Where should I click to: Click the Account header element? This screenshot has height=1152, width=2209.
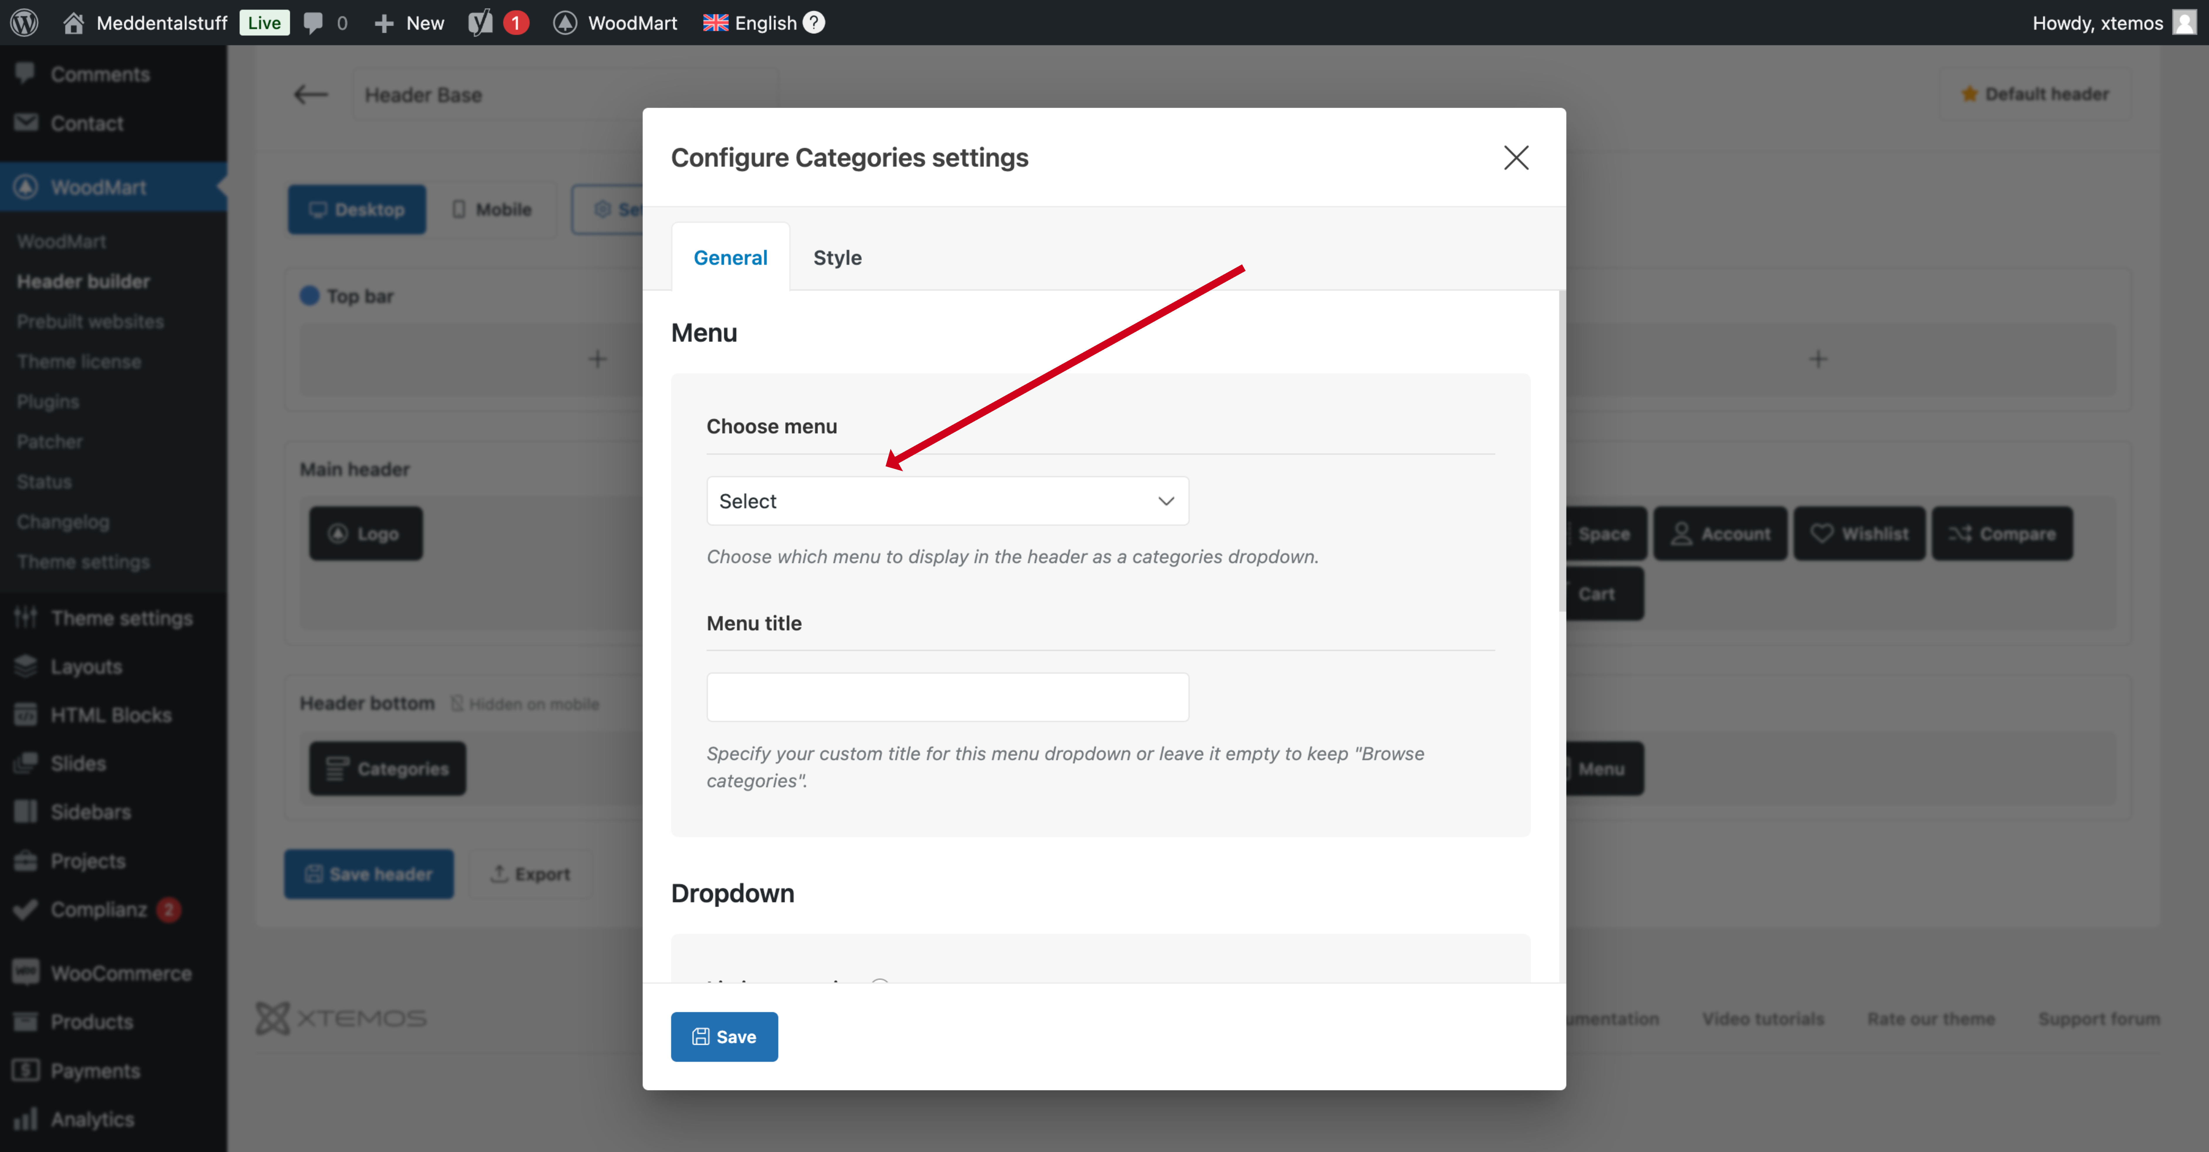[x=1720, y=533]
